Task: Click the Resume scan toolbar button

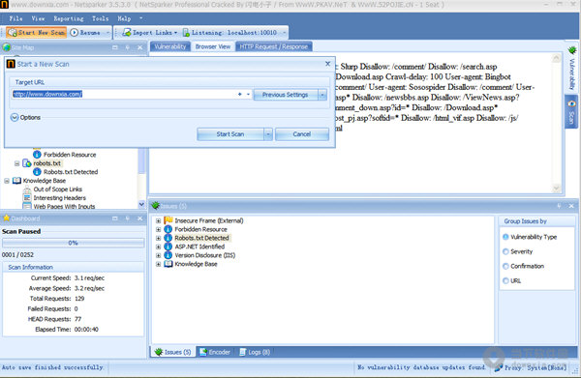Action: [85, 33]
